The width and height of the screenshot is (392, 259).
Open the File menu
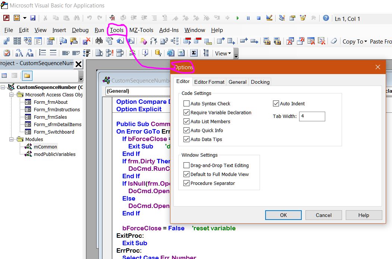[x=9, y=30]
